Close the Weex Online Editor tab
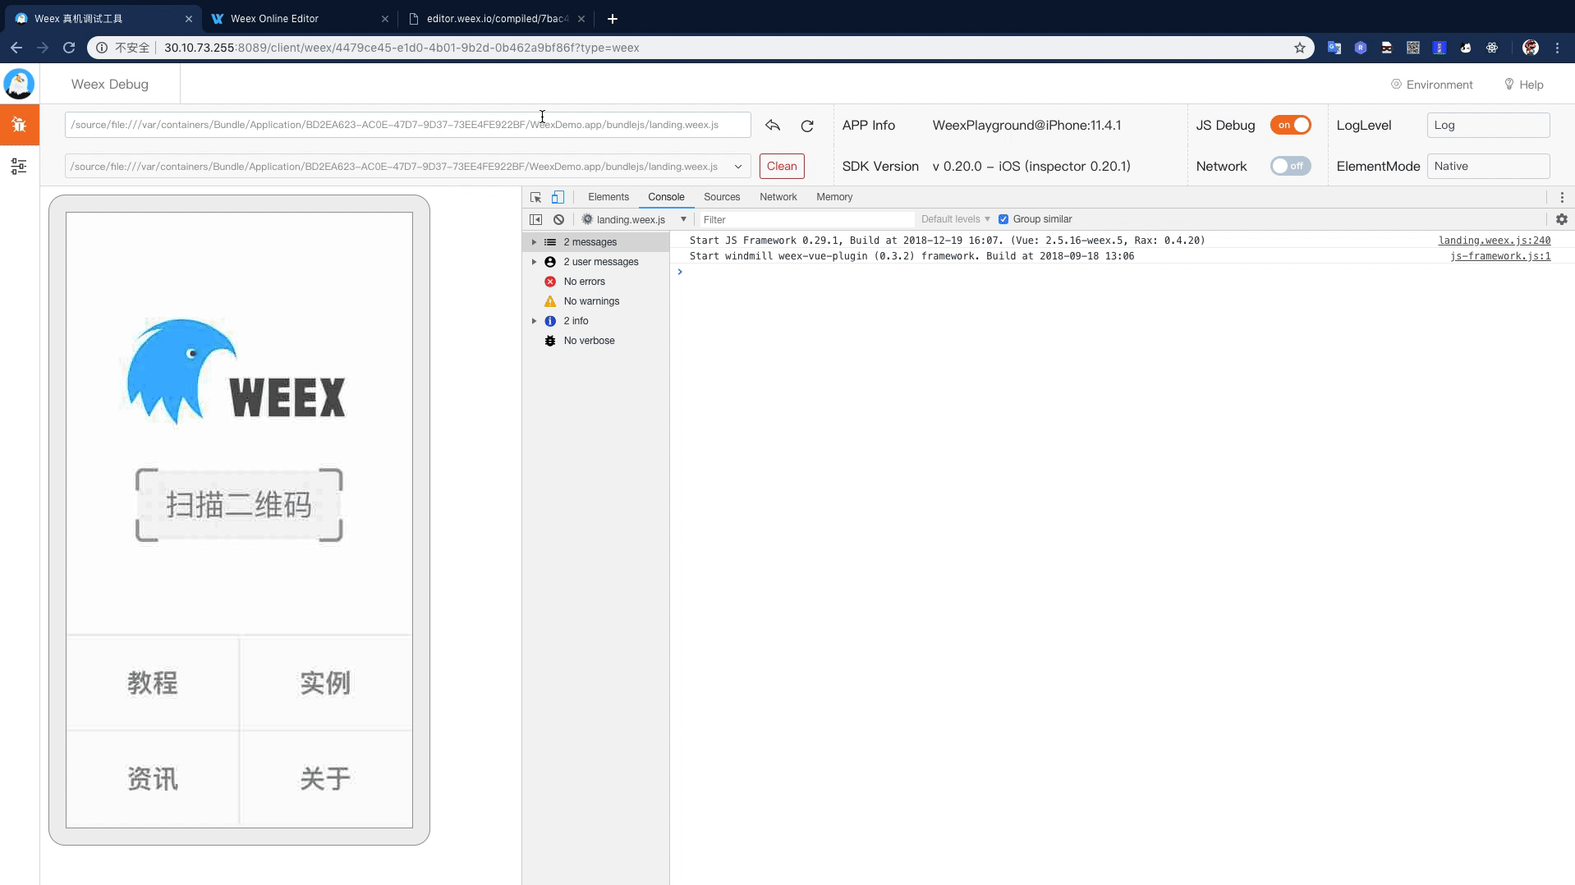 pyautogui.click(x=385, y=18)
